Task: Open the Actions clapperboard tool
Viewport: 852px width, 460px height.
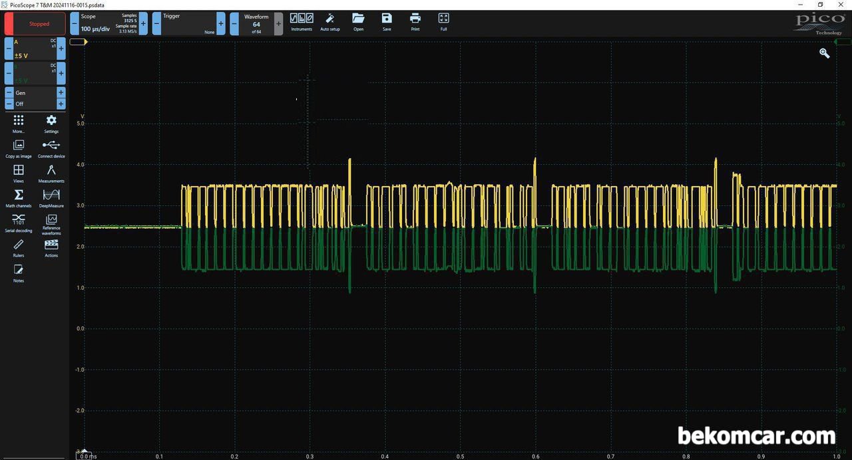Action: [51, 247]
